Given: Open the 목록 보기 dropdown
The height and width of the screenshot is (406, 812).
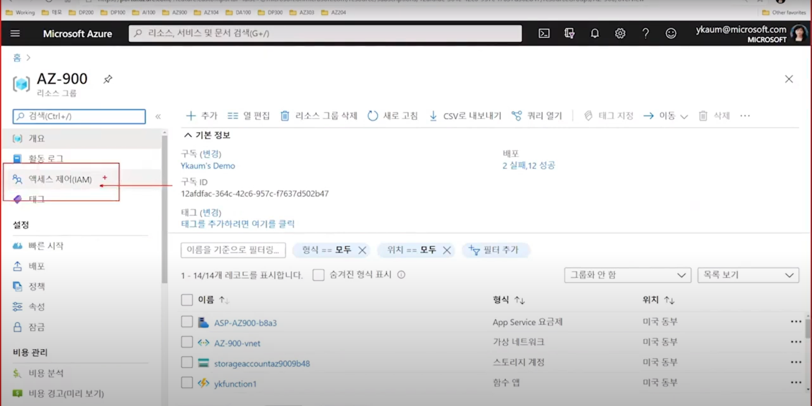Looking at the screenshot, I should [748, 275].
